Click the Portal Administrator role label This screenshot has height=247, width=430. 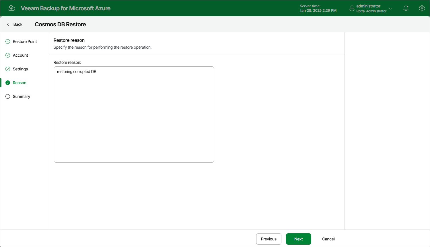point(371,11)
